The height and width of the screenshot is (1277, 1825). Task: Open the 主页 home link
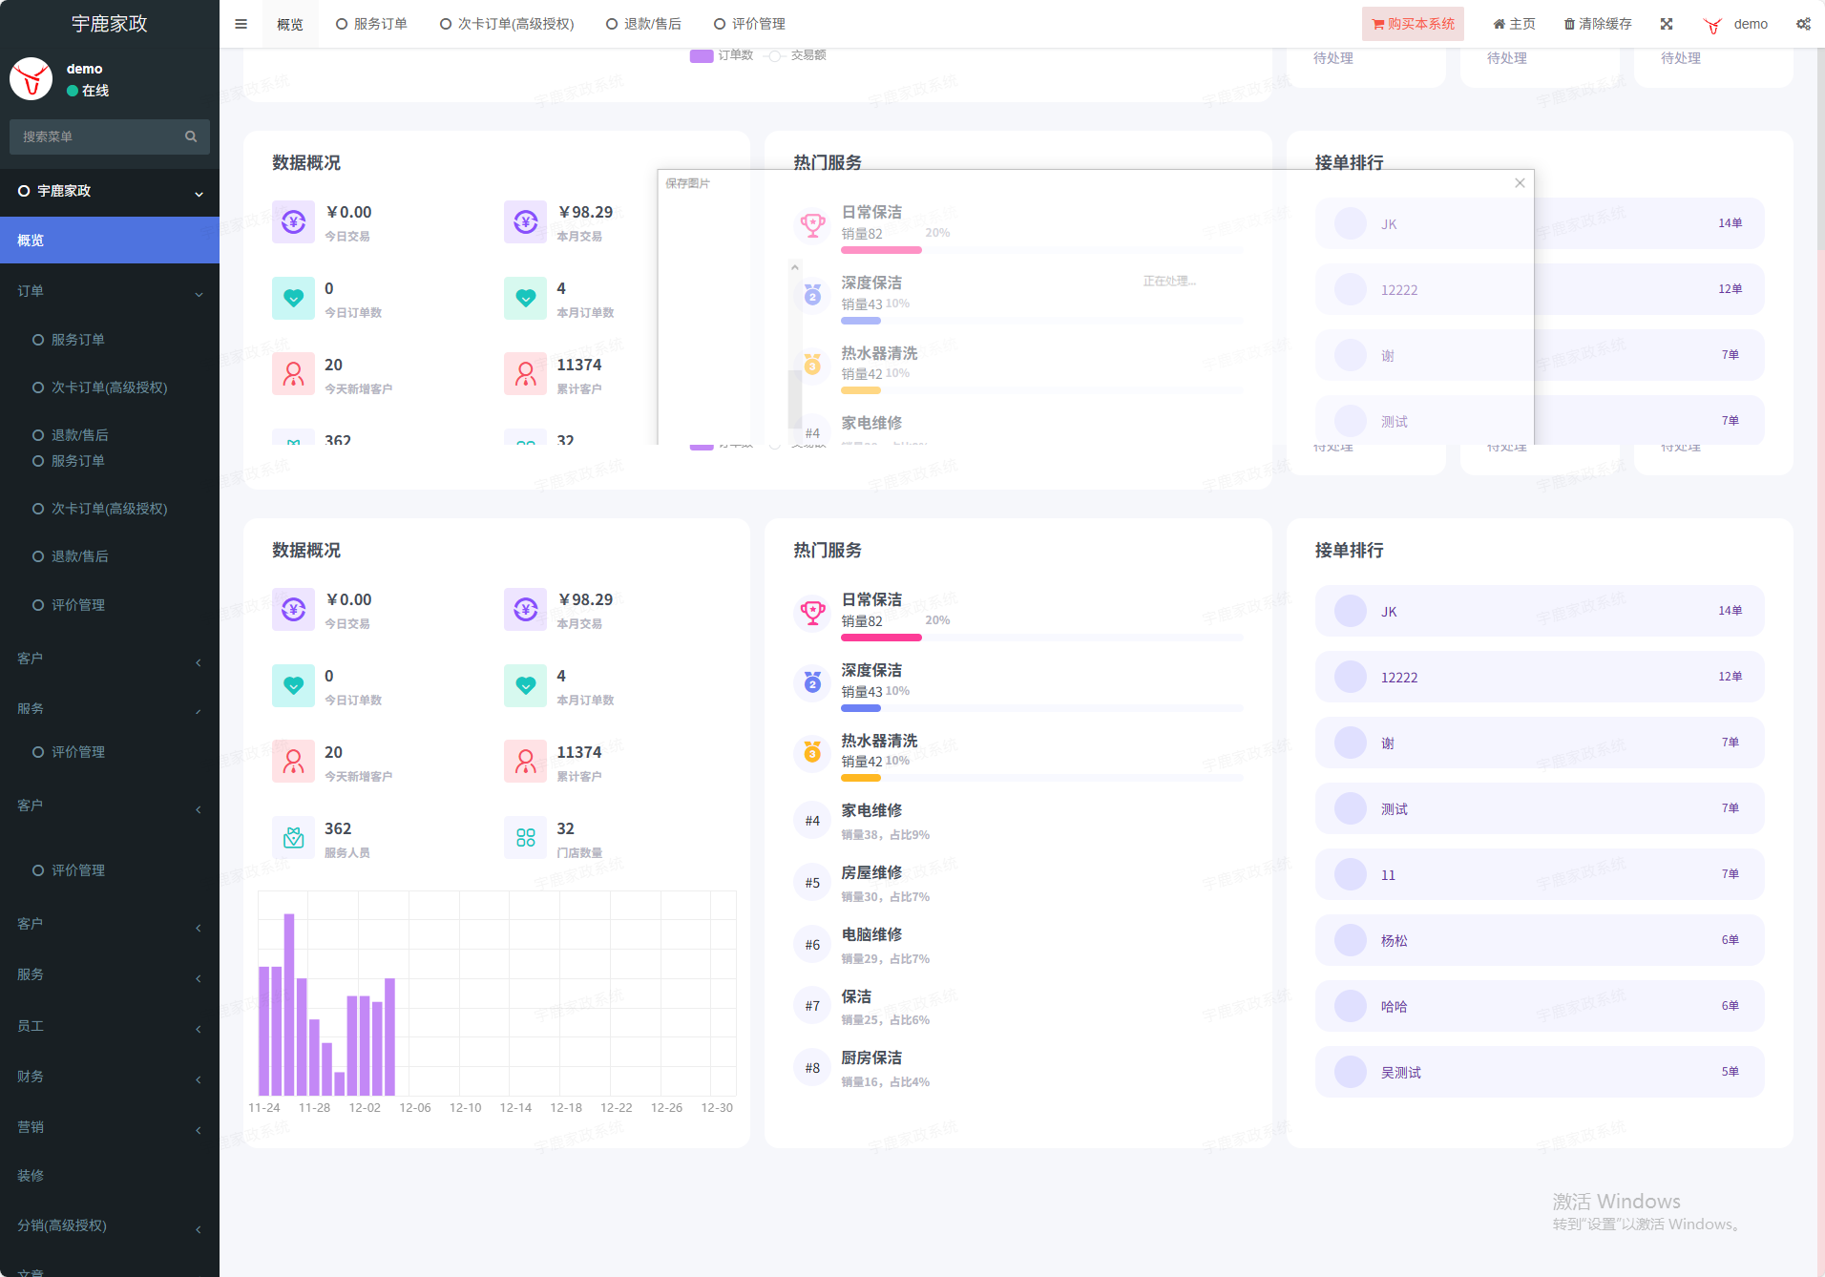pyautogui.click(x=1514, y=24)
